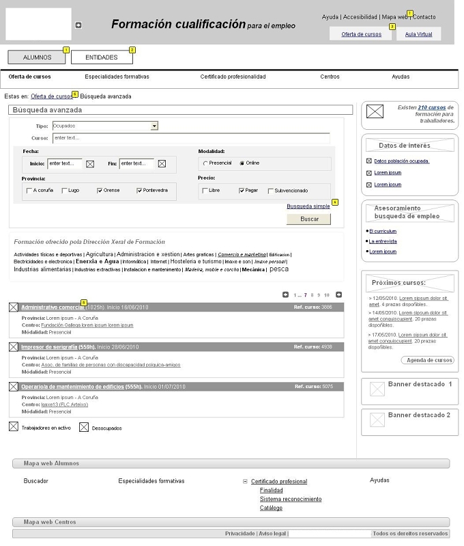Viewport: 464px width, 546px height.
Task: Click the Ayuda header link
Action: 330,16
